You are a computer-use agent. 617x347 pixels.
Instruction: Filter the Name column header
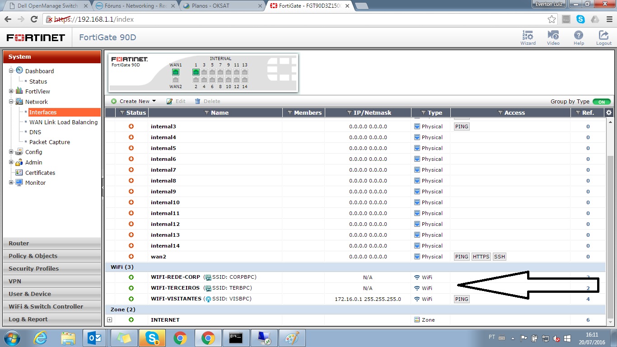[x=206, y=113]
